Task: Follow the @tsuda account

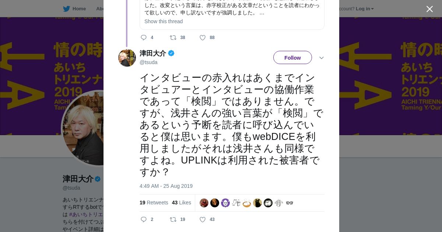Action: [292, 58]
